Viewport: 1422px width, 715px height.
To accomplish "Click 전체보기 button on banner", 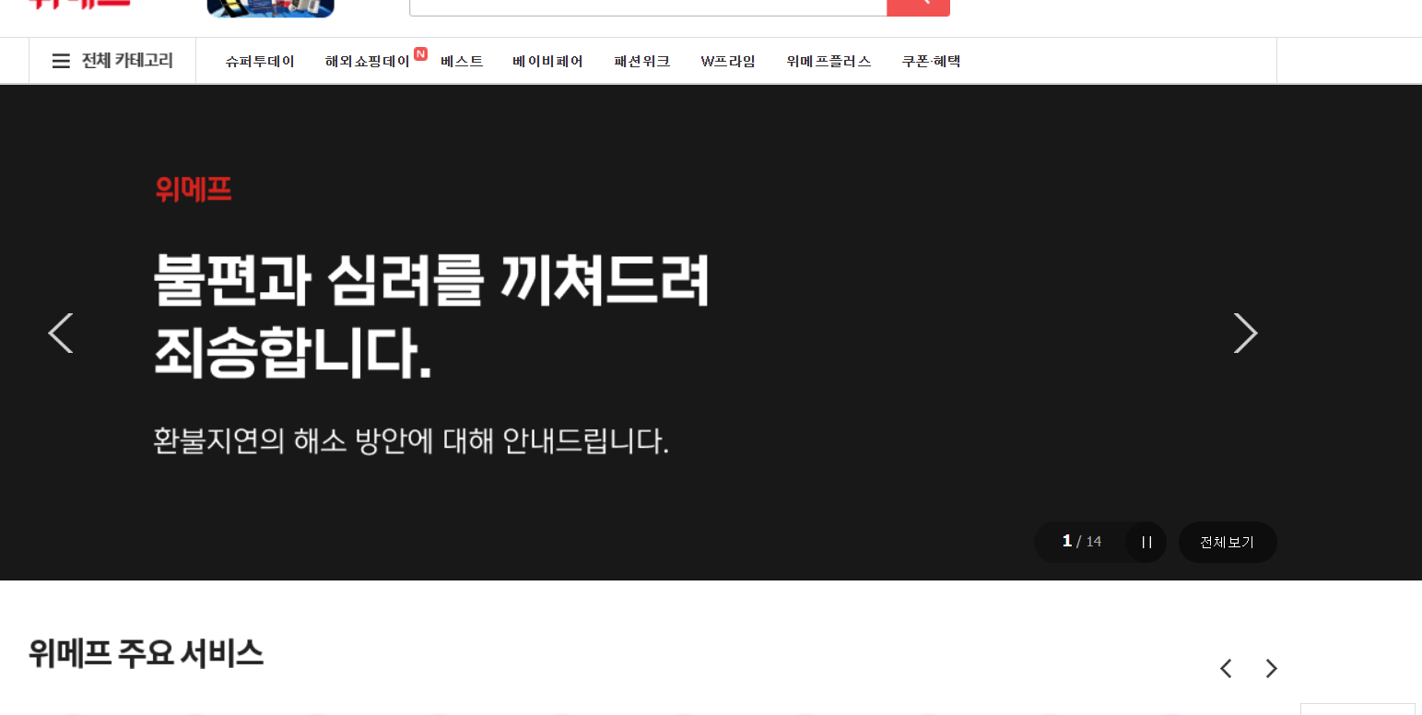I will (1228, 542).
